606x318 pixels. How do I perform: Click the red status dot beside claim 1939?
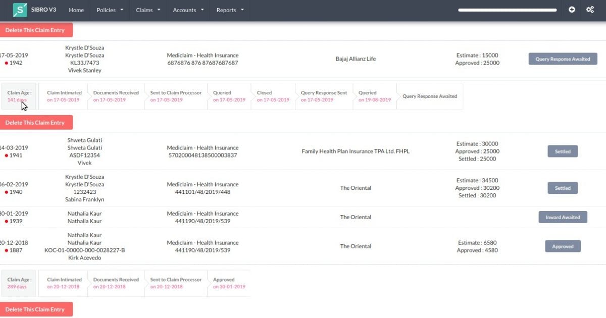pos(7,221)
